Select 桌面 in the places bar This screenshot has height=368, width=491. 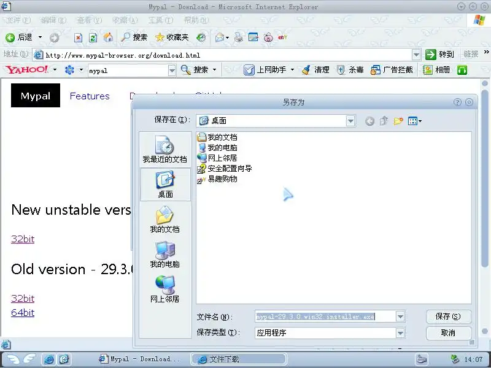point(165,185)
